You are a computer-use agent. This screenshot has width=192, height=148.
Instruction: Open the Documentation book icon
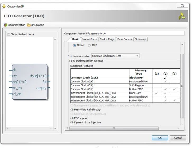coord(5,25)
